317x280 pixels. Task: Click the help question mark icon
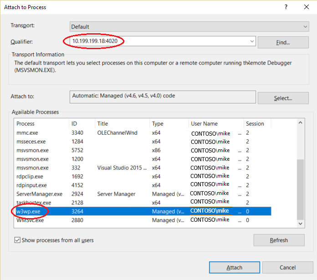point(286,7)
